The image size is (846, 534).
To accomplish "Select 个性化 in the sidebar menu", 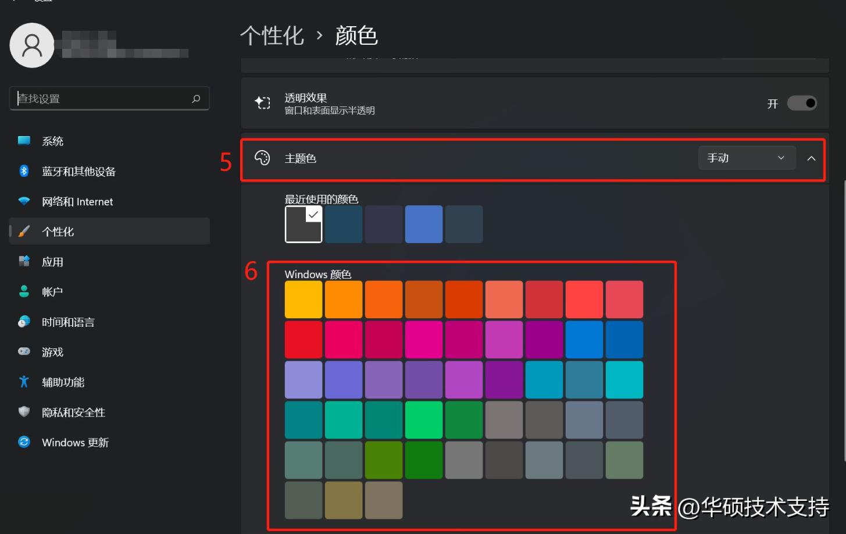I will (x=60, y=231).
